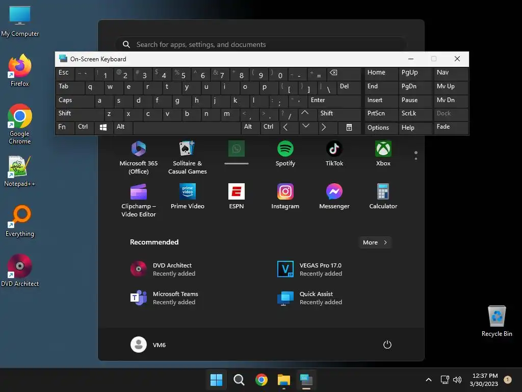
Task: Click the volume icon in system tray
Action: (457, 380)
